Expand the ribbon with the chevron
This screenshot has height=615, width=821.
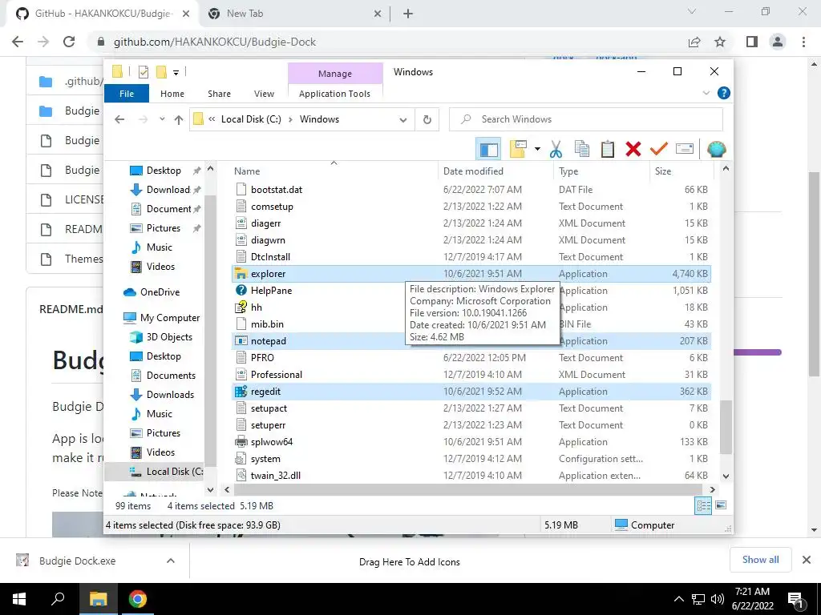pyautogui.click(x=706, y=93)
